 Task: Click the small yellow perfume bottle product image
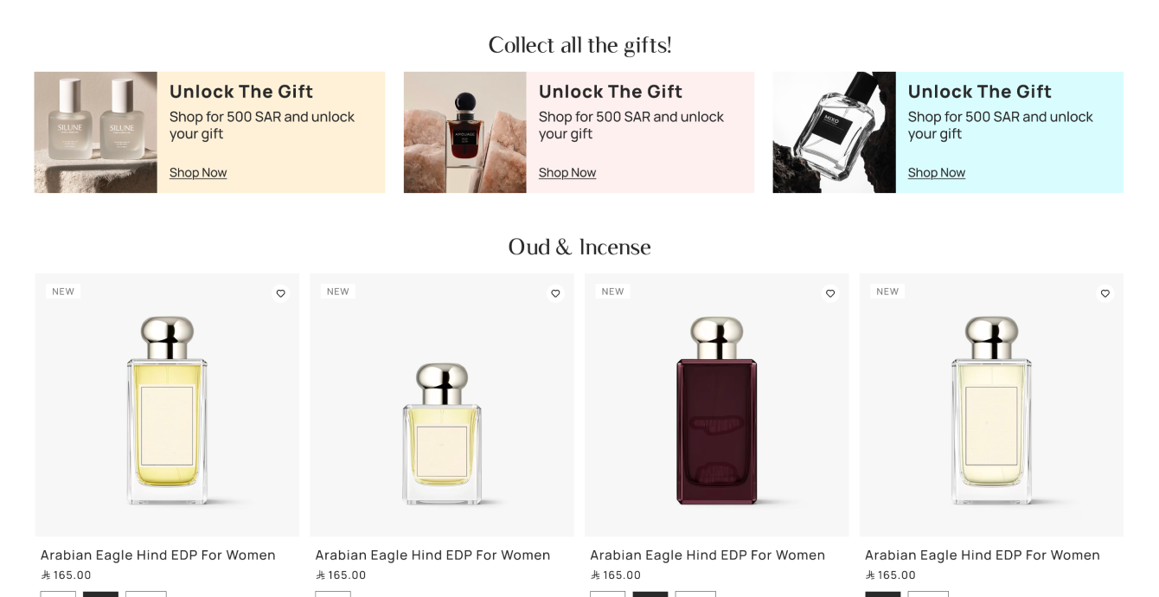point(442,433)
